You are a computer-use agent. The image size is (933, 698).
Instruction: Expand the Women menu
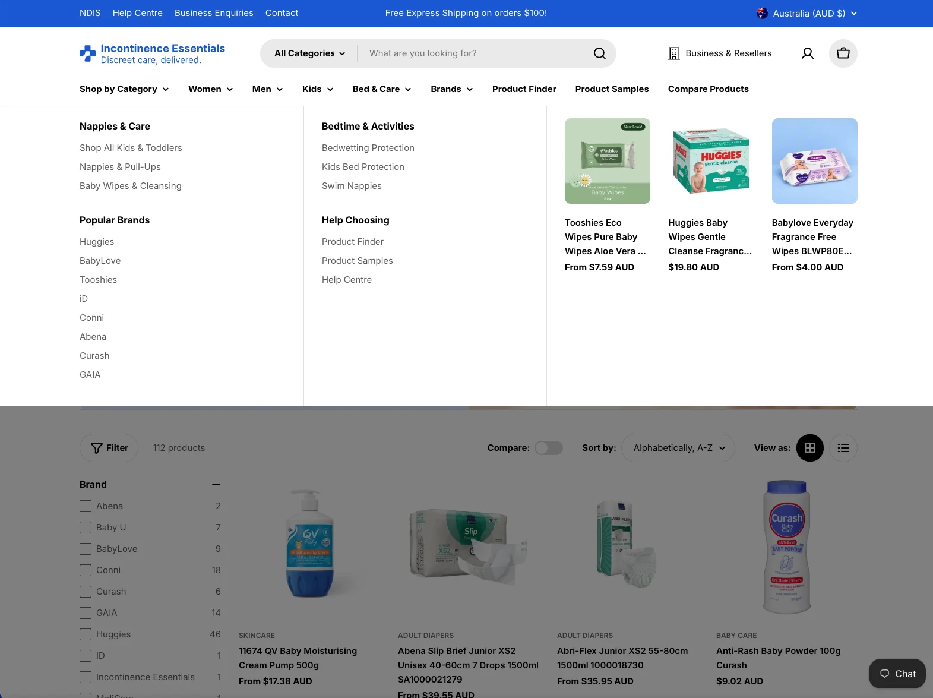pyautogui.click(x=210, y=89)
